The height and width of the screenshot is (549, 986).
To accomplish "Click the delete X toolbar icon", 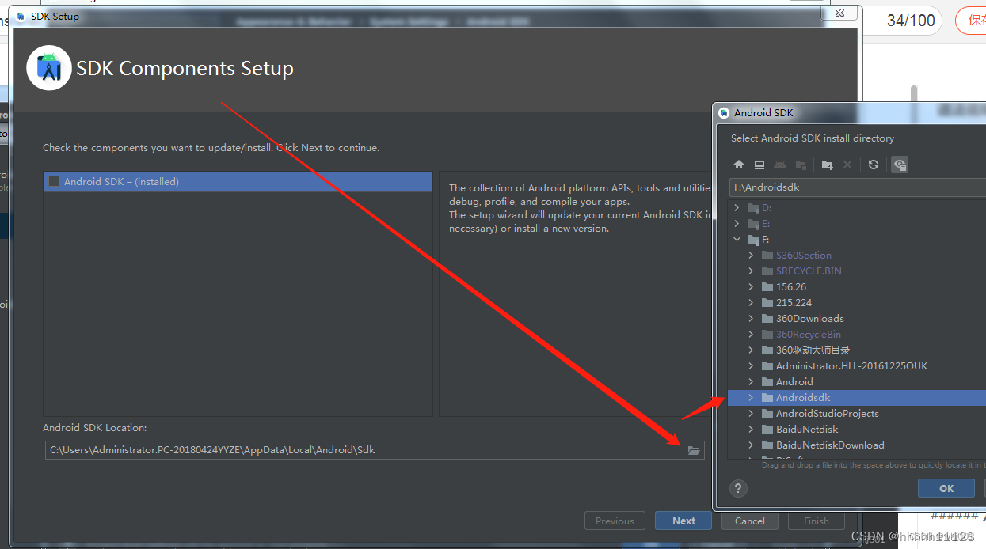I will click(847, 165).
